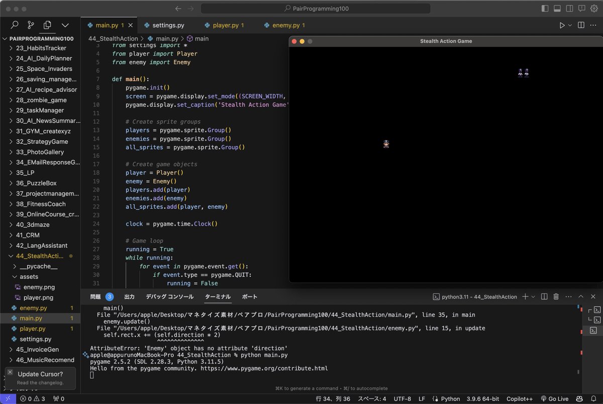
Task: Open the デバッグ コンソール panel tab
Action: 169,297
